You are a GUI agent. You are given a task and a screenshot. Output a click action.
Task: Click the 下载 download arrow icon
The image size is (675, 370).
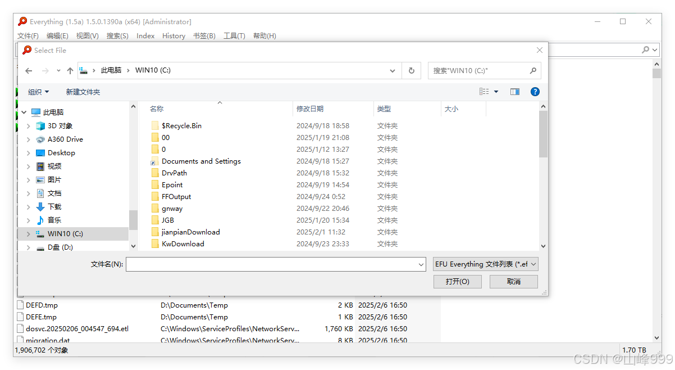pos(40,207)
